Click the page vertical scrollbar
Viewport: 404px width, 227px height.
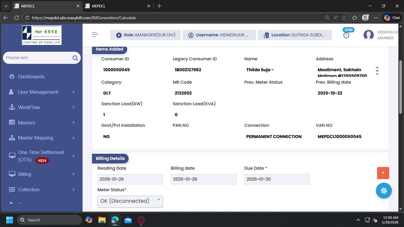(x=401, y=87)
